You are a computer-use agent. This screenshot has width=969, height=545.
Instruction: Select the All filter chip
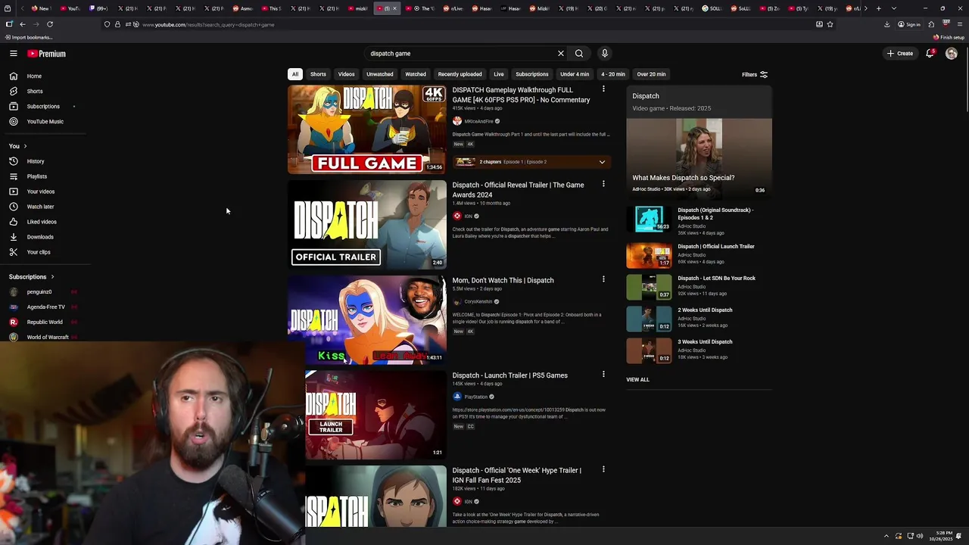pyautogui.click(x=295, y=74)
